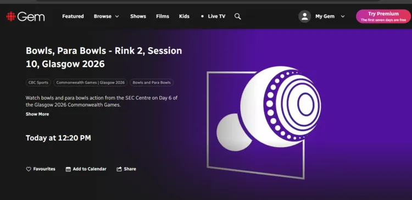Expand the My Gem dropdown chevron

[343, 16]
